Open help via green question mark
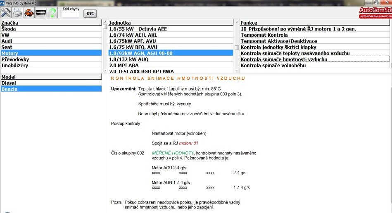 coord(52,12)
